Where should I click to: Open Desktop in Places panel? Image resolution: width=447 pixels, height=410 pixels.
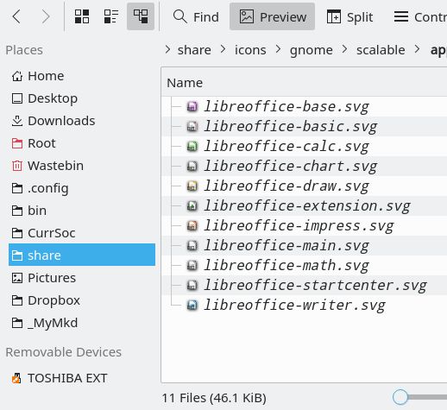[82, 98]
